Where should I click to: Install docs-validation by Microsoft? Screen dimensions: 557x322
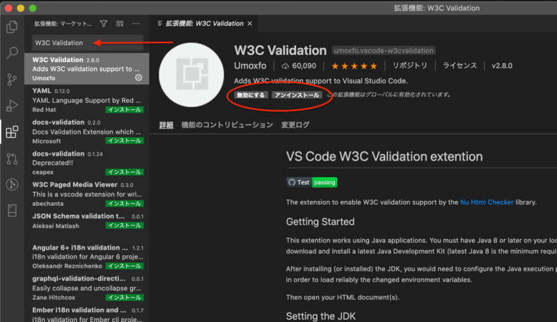pos(125,141)
